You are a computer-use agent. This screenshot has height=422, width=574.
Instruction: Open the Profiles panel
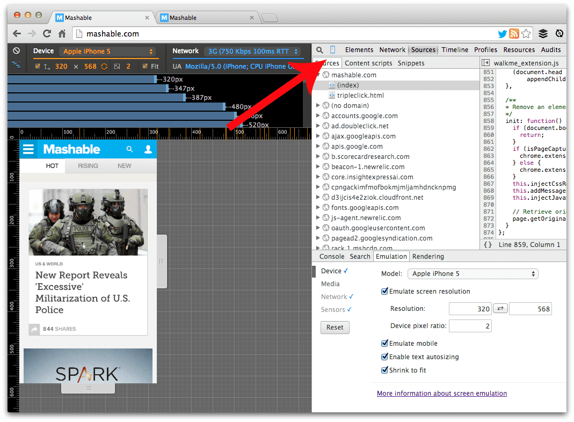485,50
